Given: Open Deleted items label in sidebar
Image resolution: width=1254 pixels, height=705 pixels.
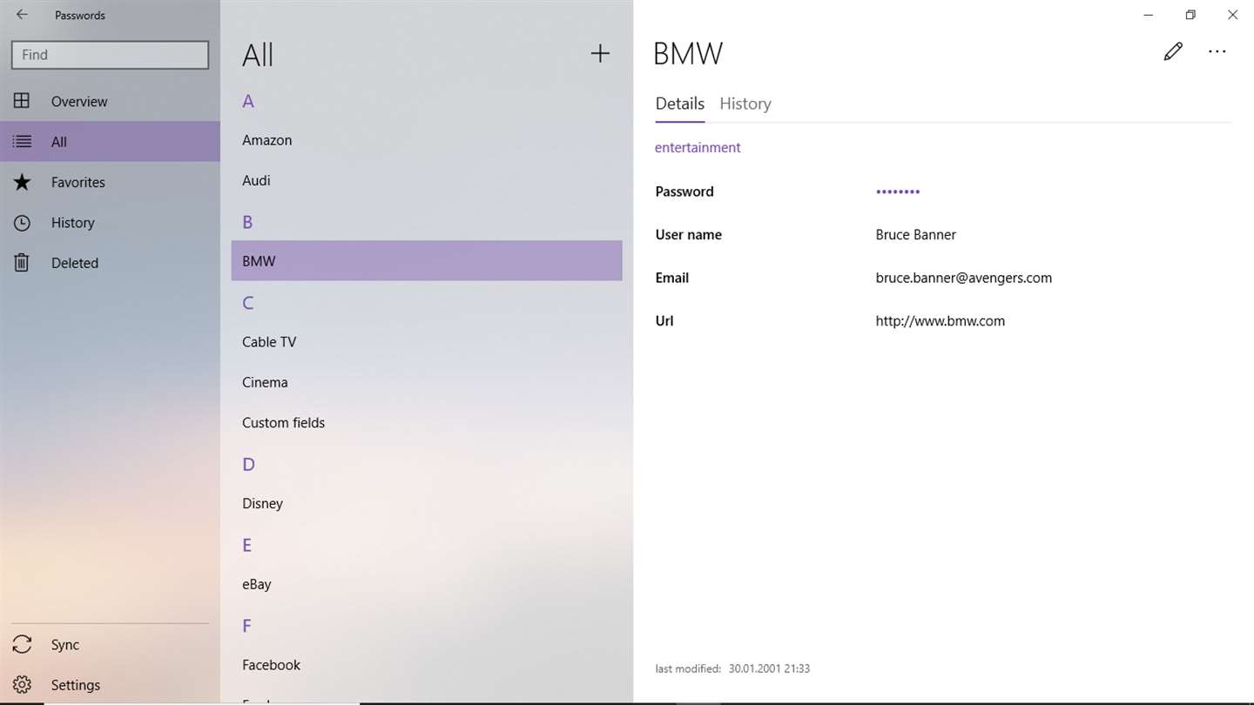Looking at the screenshot, I should [x=75, y=263].
